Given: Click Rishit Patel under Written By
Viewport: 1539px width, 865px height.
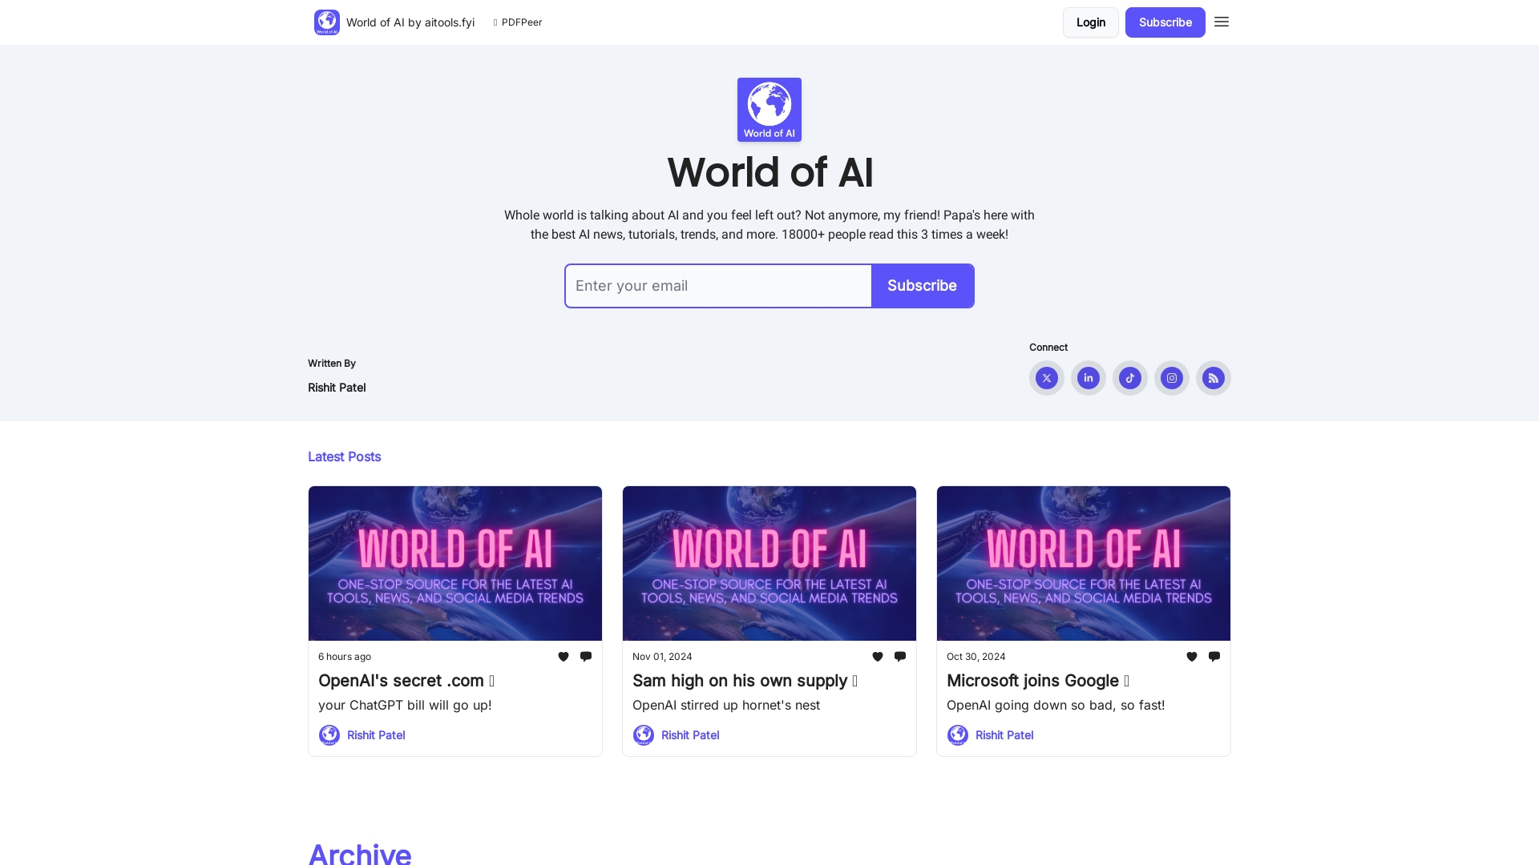Looking at the screenshot, I should click(337, 388).
